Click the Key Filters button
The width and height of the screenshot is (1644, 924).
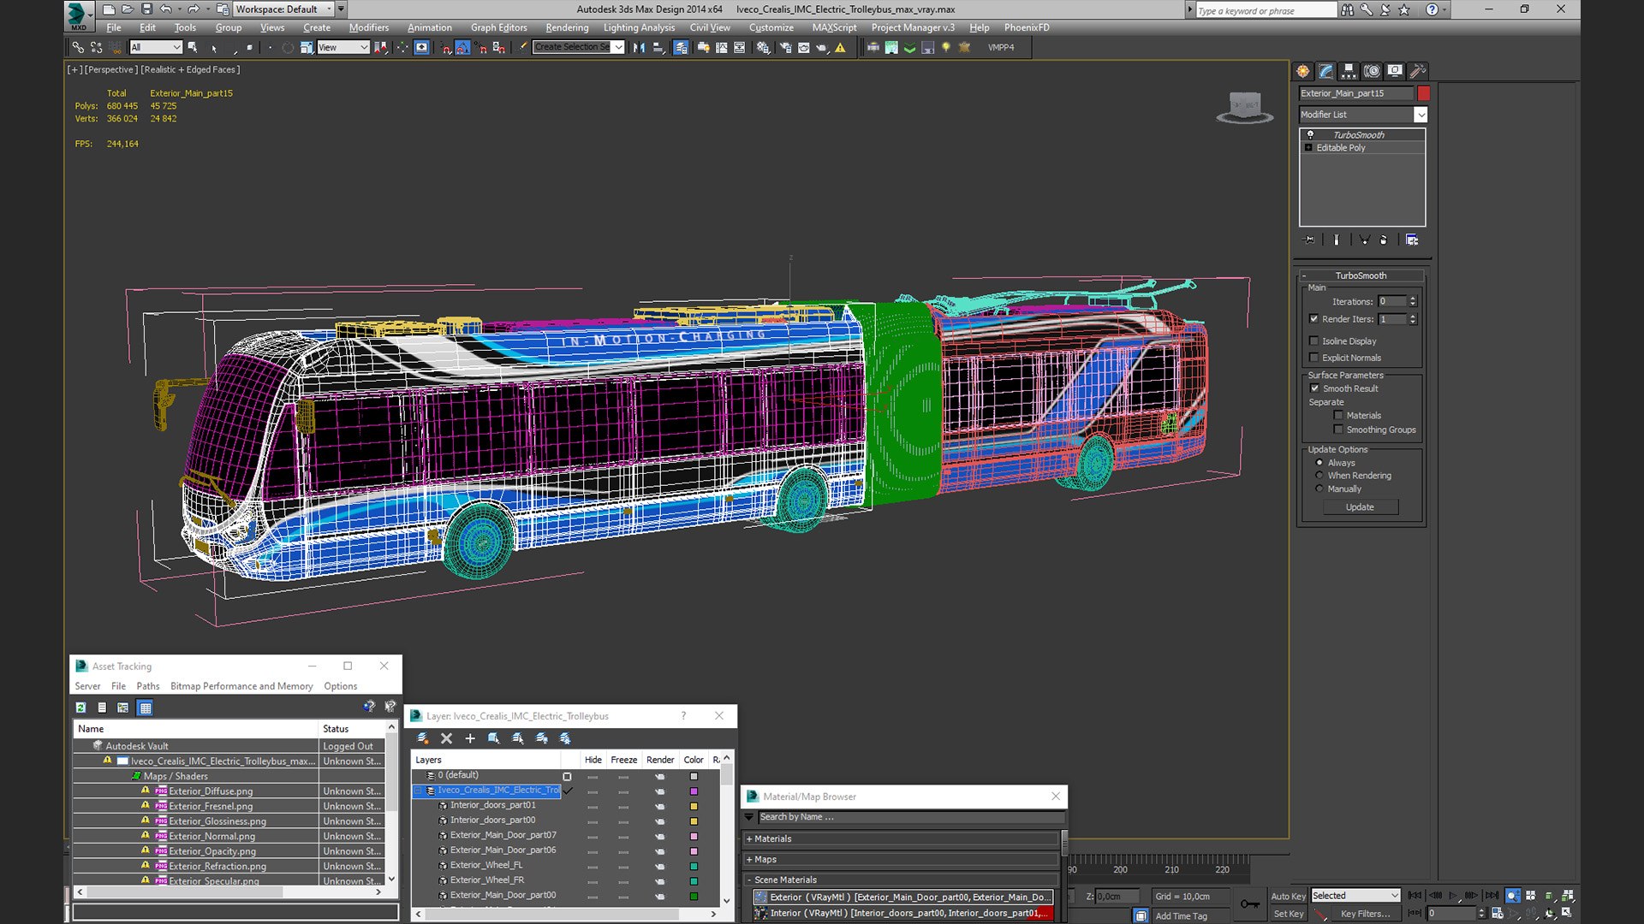coord(1365,914)
